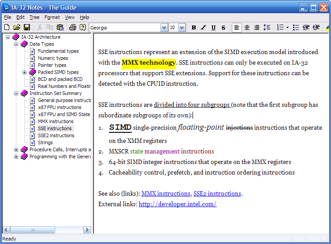Collapse the Data Types node
Viewport: 331px width, 244px height.
point(16,44)
